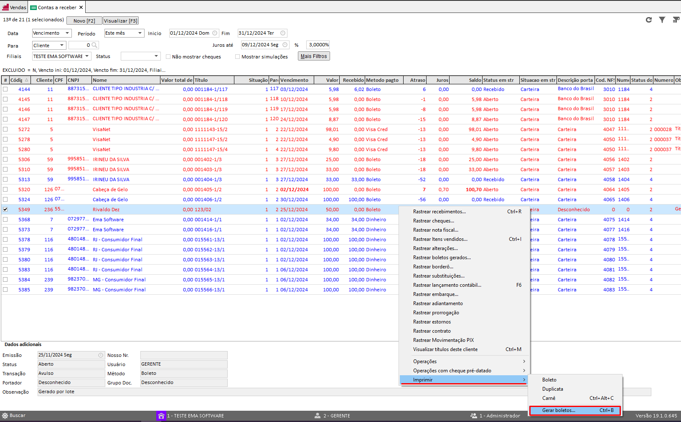Uncheck the selected row 5349 checkbox

tap(5, 209)
